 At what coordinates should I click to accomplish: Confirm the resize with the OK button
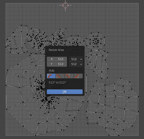[x=65, y=92]
